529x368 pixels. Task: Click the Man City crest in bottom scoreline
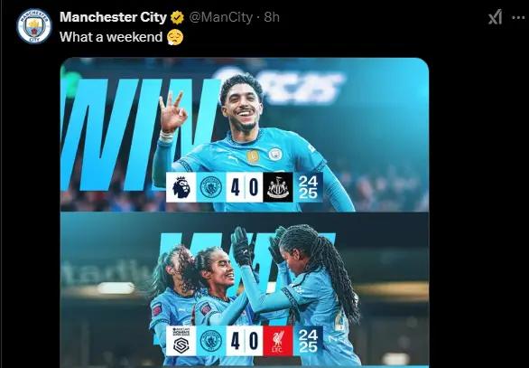click(211, 341)
